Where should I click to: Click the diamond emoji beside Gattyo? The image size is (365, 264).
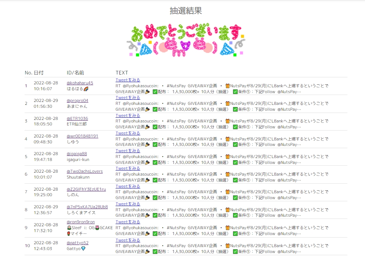click(x=83, y=249)
